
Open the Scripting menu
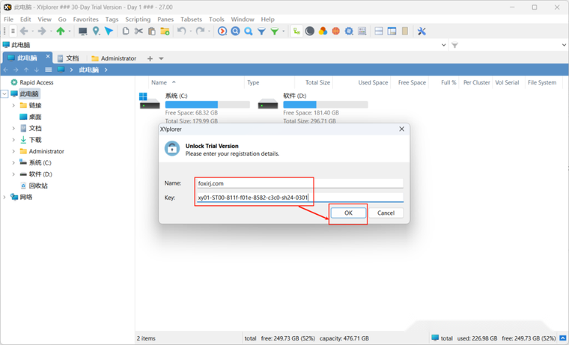click(138, 19)
